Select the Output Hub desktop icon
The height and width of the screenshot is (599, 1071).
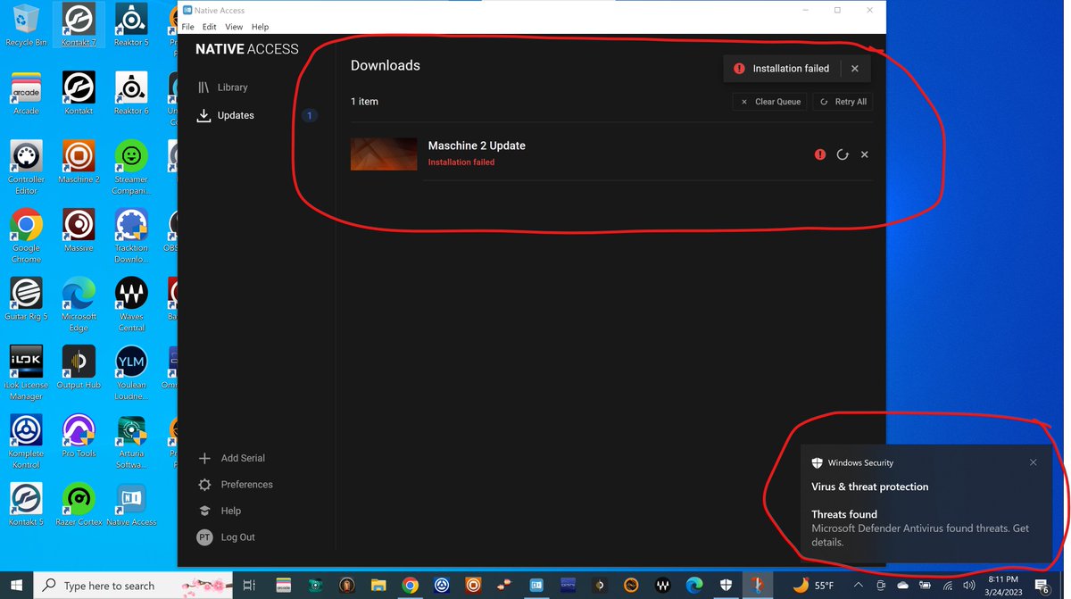(x=79, y=368)
